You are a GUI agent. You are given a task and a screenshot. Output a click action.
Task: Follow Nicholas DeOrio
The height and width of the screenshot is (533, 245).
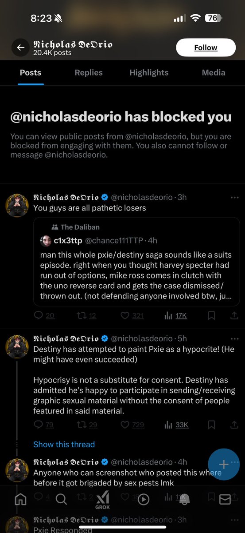pyautogui.click(x=206, y=48)
